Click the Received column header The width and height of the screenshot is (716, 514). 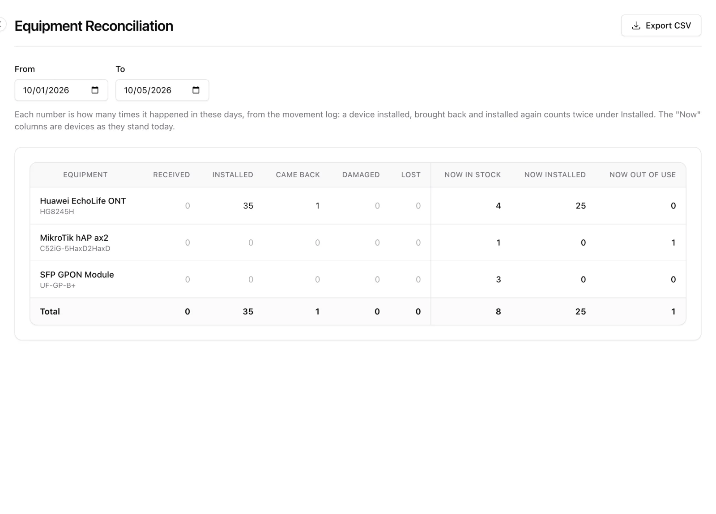point(171,175)
